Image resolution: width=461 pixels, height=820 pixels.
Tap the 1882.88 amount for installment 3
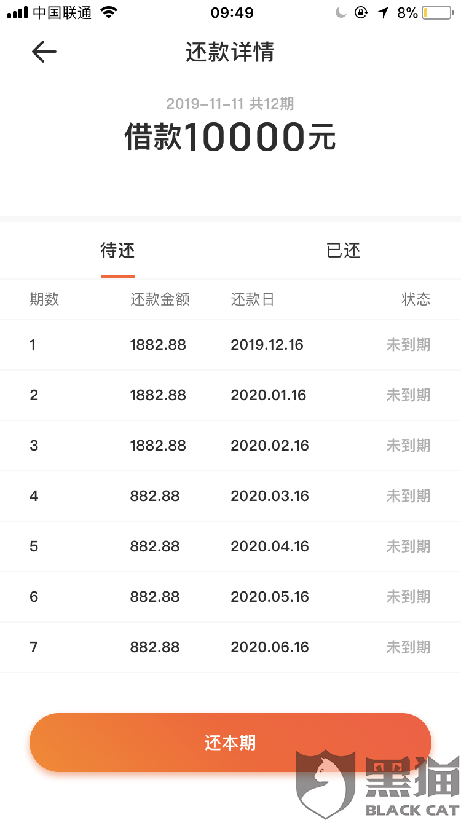(158, 446)
